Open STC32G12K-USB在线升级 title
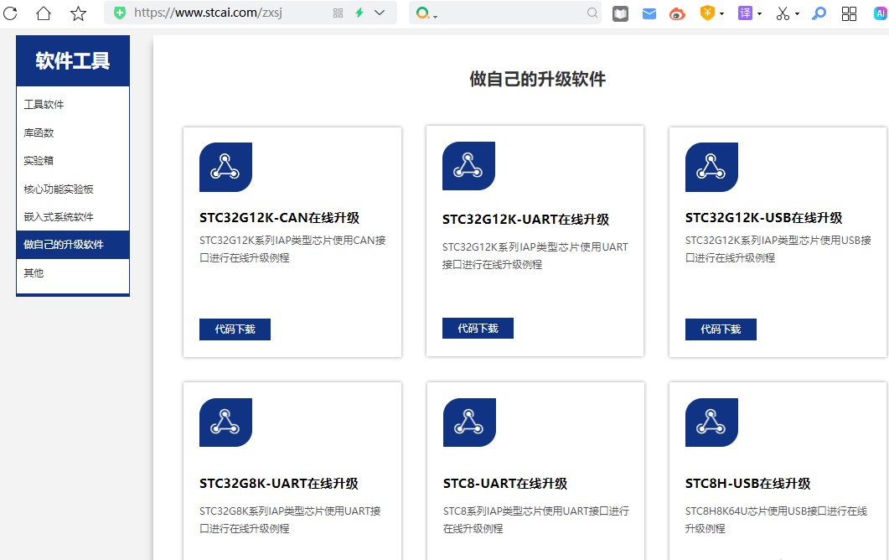Viewport: 889px width, 560px height. click(x=763, y=218)
